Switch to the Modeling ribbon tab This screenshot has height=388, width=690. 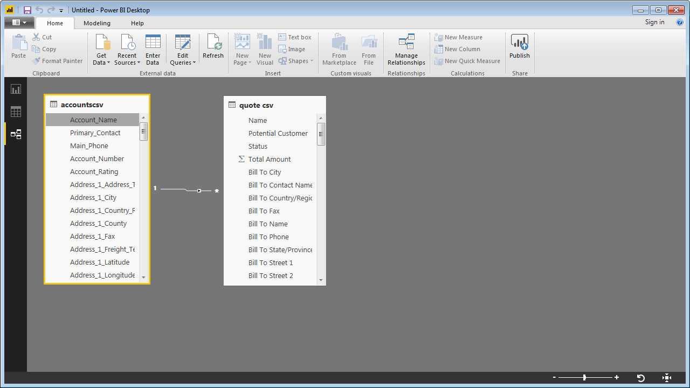click(x=97, y=23)
